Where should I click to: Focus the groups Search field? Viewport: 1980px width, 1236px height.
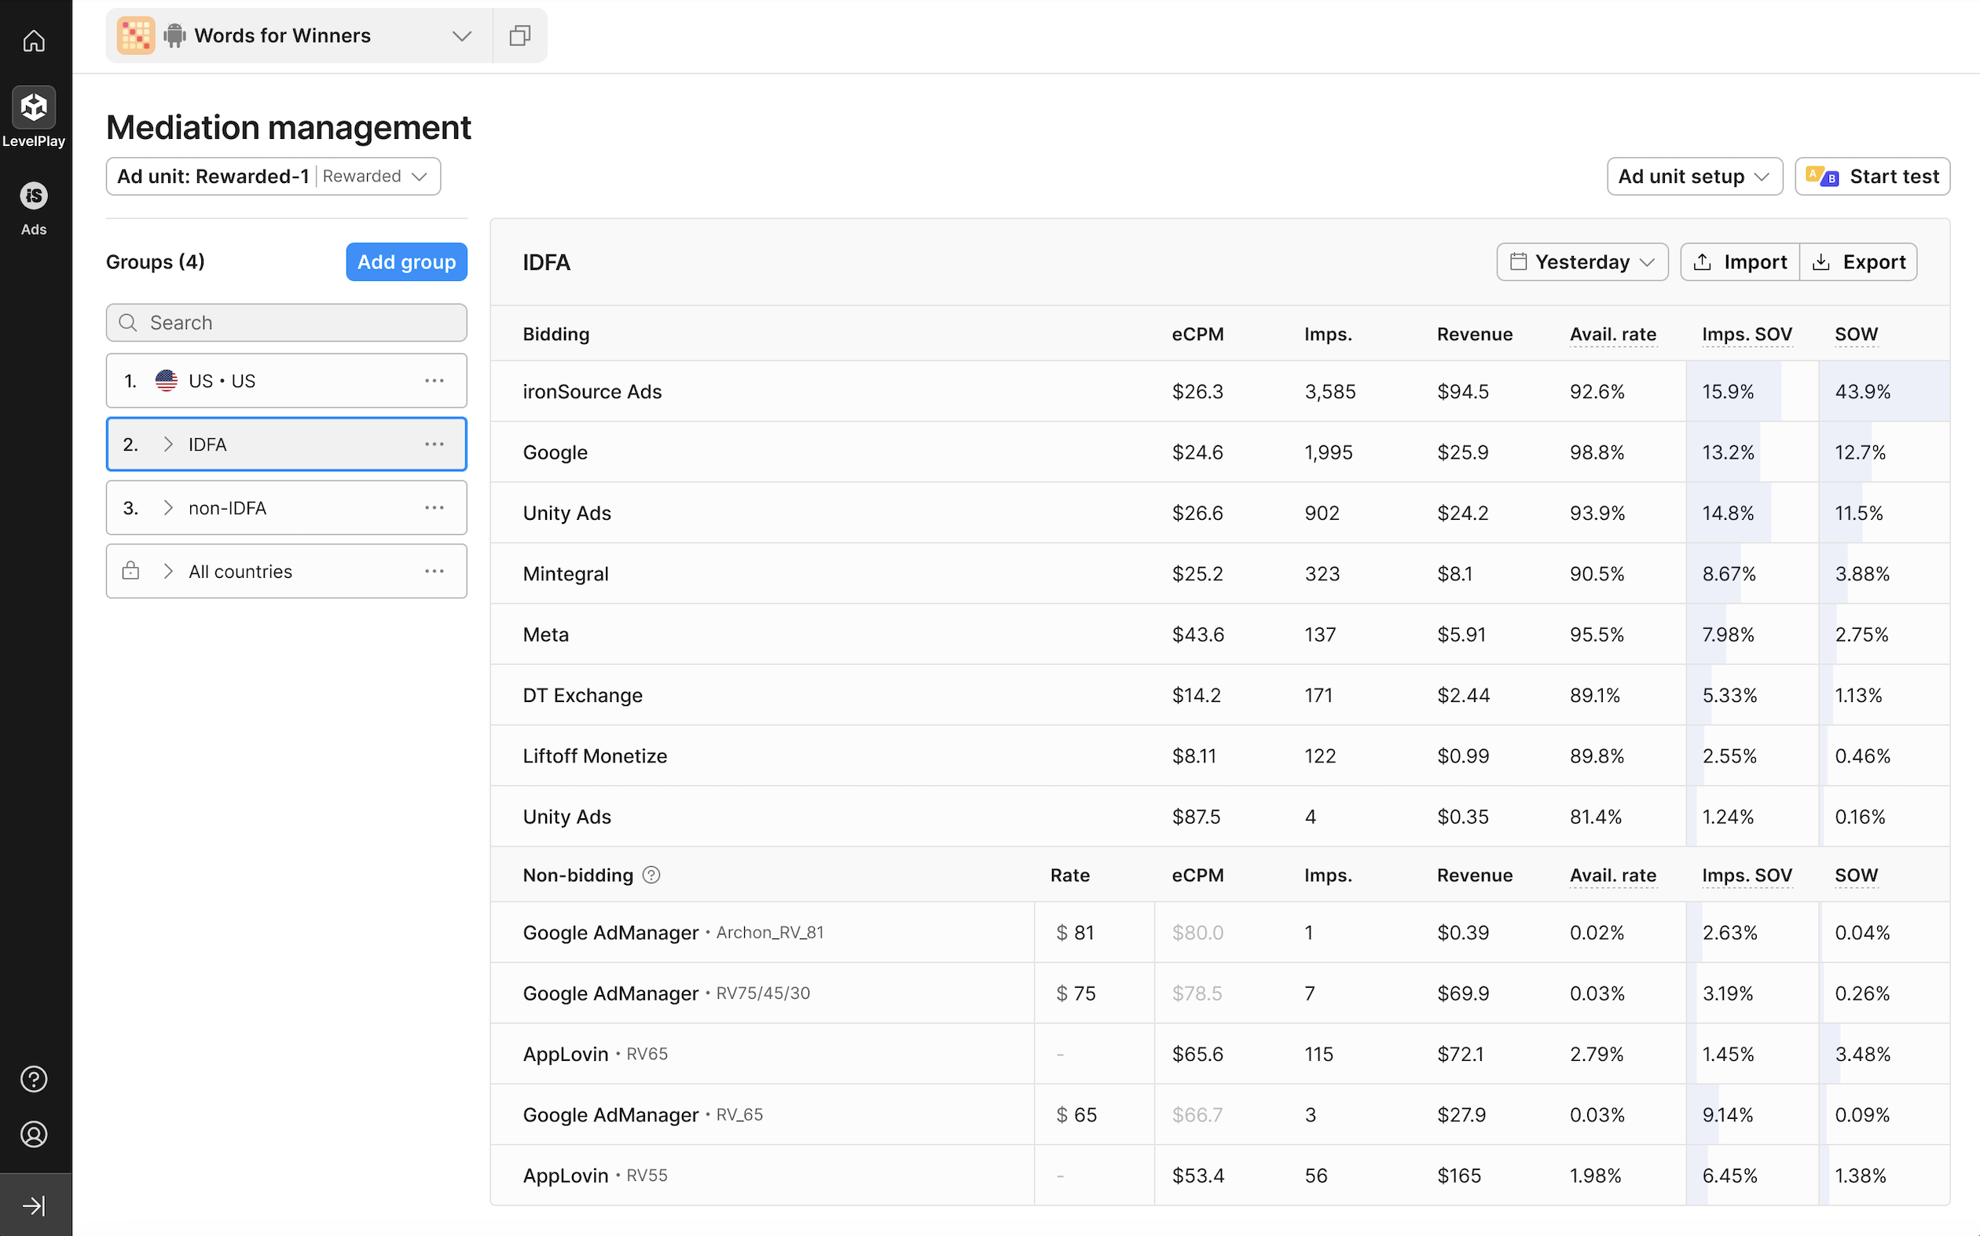point(286,322)
